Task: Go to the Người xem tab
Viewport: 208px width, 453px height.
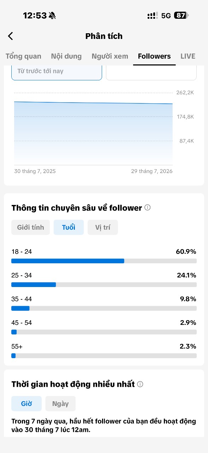Action: 110,56
